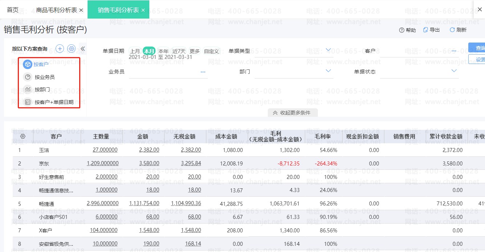
Task: Choose 自定义 date range
Action: (x=211, y=51)
